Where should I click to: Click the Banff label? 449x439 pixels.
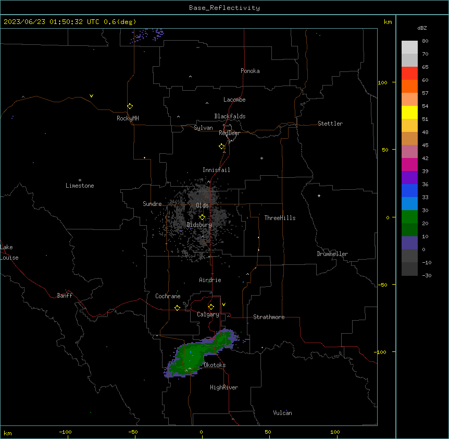point(65,296)
